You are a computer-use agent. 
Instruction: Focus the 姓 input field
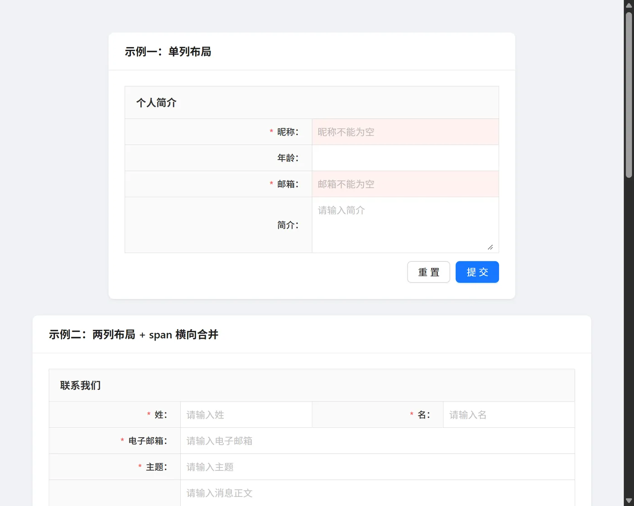[x=246, y=415]
